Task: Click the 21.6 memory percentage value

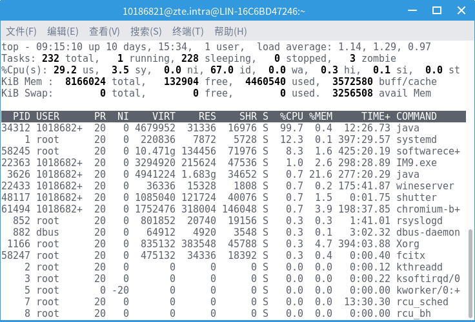Action: pyautogui.click(x=321, y=175)
